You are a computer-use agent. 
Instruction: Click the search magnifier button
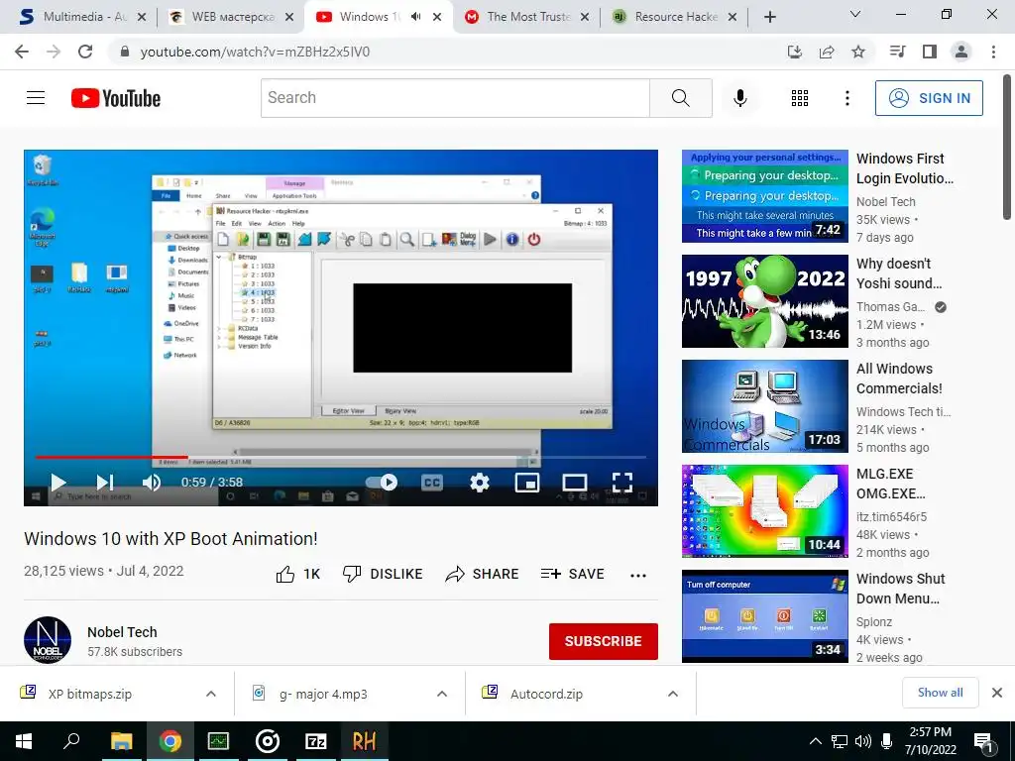coord(680,98)
